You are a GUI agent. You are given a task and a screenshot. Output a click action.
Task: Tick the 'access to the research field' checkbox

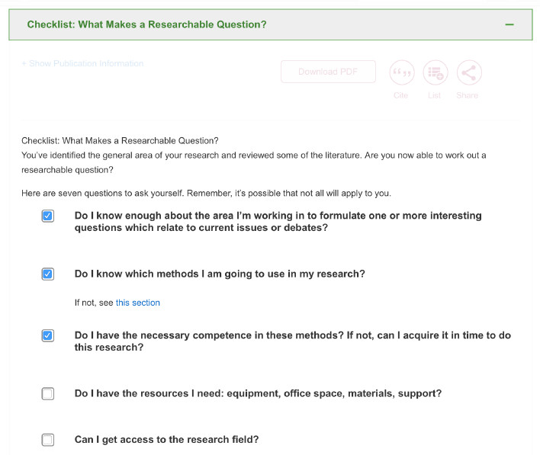[47, 440]
